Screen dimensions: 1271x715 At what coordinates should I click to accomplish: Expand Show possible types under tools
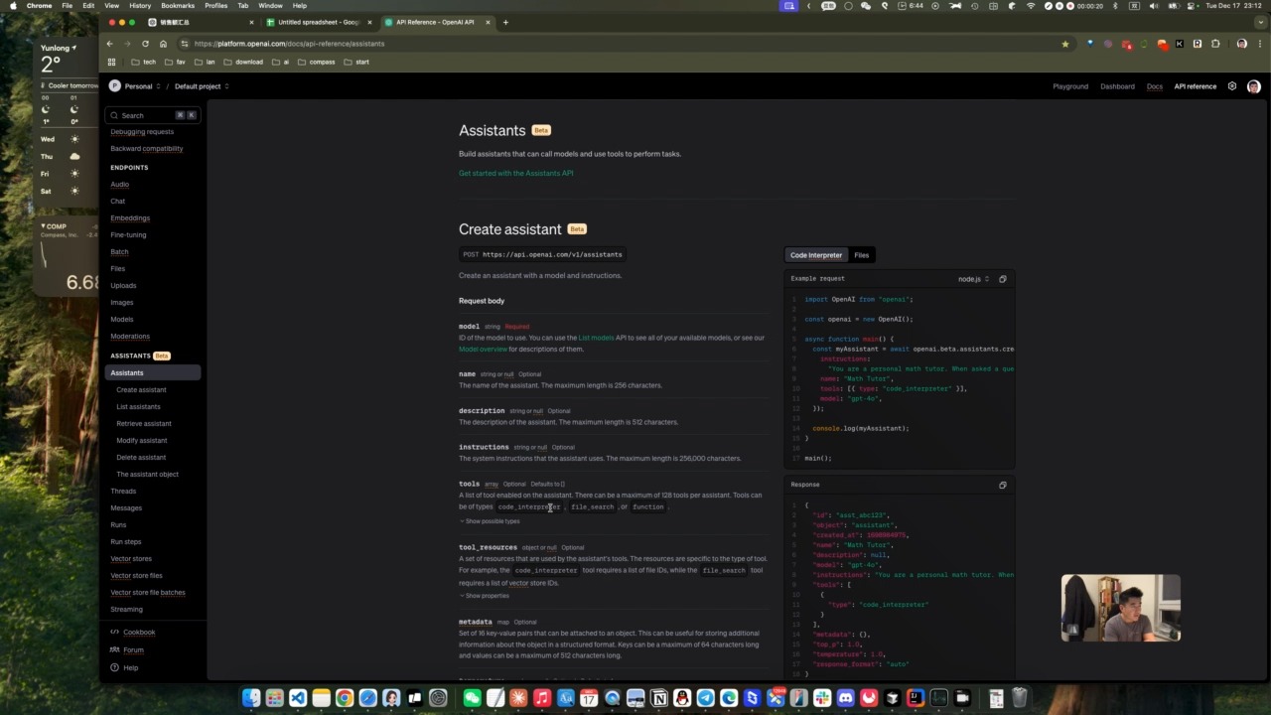tap(490, 521)
